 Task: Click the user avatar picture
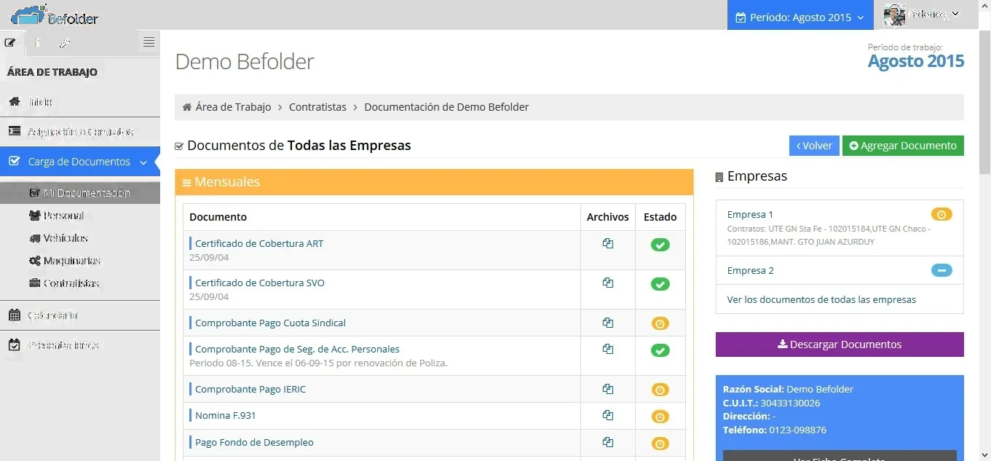point(894,15)
